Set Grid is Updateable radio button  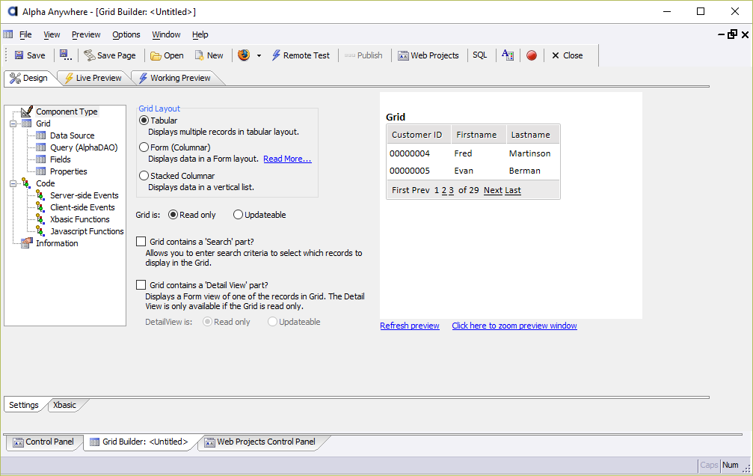[238, 215]
